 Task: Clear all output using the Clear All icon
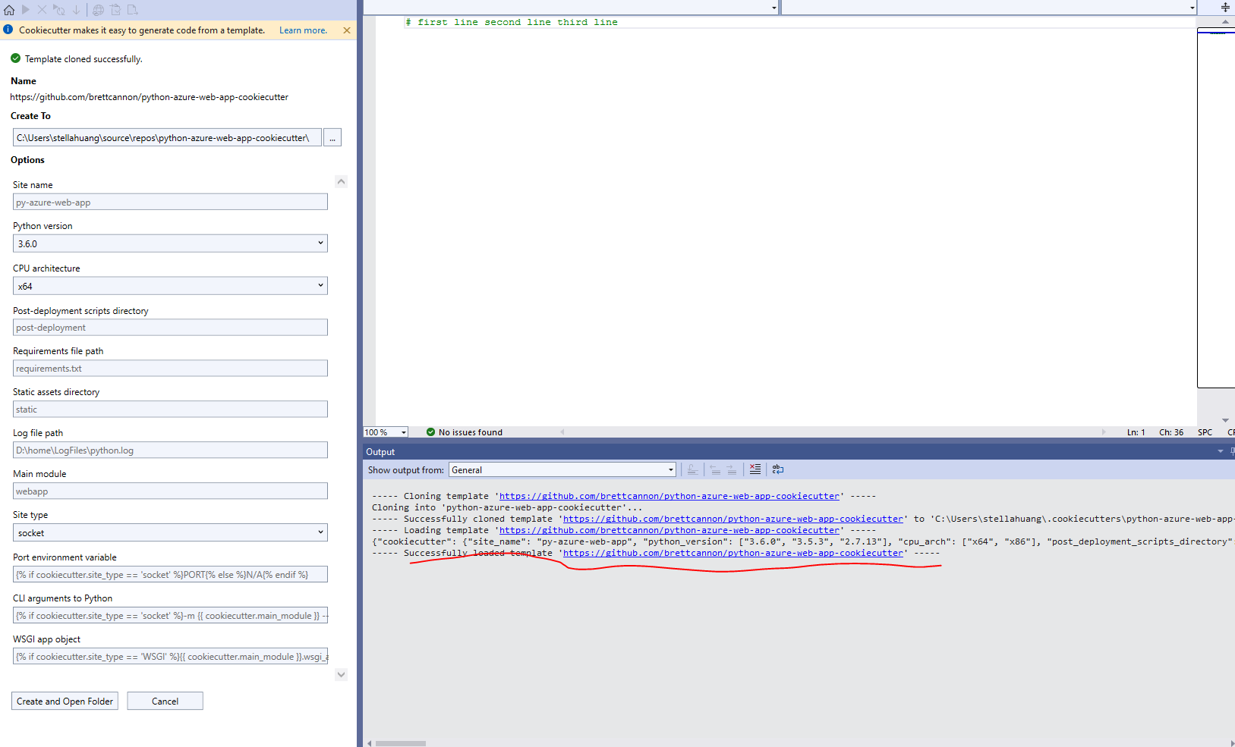point(755,469)
